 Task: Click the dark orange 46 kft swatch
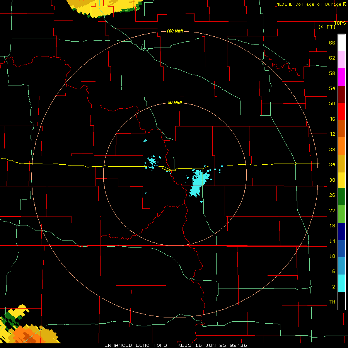pyautogui.click(x=341, y=129)
